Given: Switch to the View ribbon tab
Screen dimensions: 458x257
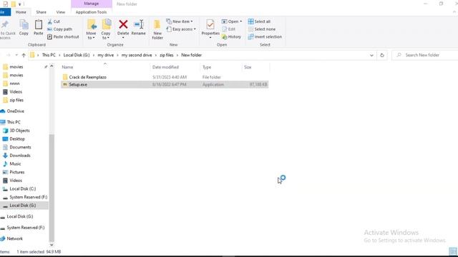Looking at the screenshot, I should [60, 12].
